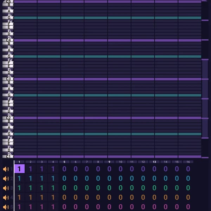Viewport: 211px width, 211px height.
Task: Play the C3 piano key
Action: (x=8, y=79)
